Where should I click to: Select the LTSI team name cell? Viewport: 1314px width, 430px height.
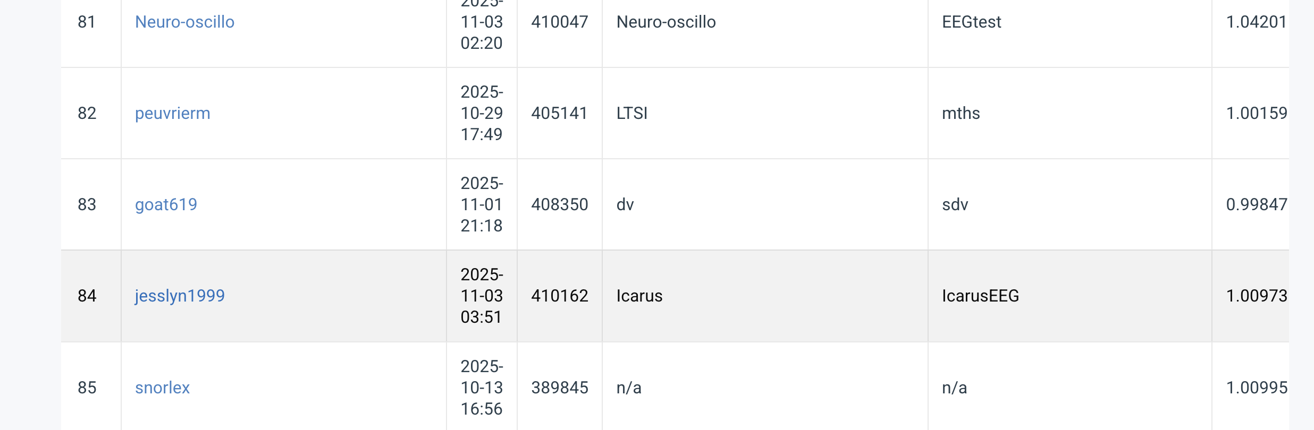[631, 113]
